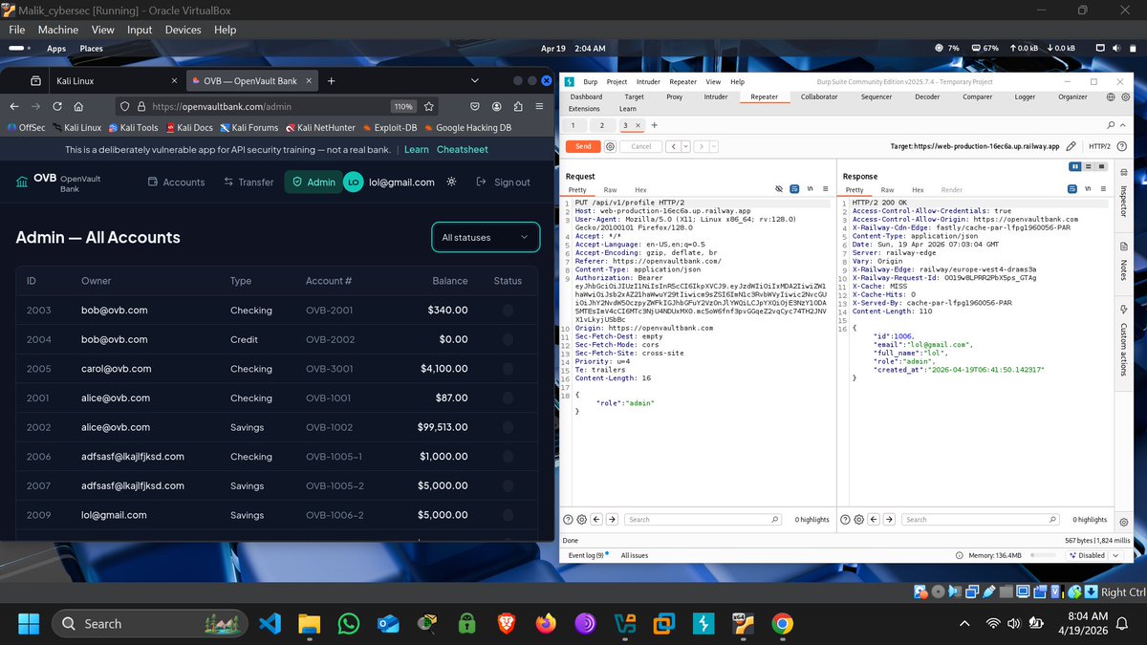Go to previous request with back arrow
Image resolution: width=1147 pixels, height=645 pixels.
pyautogui.click(x=672, y=146)
